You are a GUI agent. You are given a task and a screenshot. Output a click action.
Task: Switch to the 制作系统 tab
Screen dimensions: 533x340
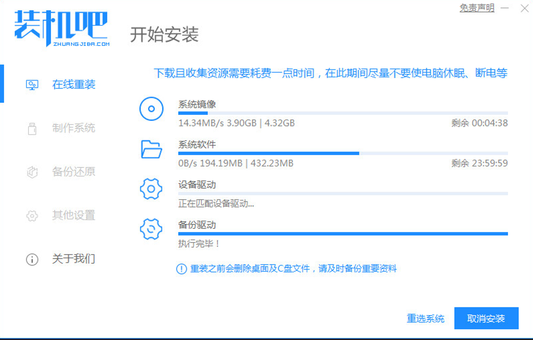pyautogui.click(x=74, y=128)
